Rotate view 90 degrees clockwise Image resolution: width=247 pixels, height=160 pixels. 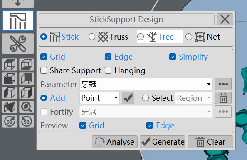[x=10, y=121]
